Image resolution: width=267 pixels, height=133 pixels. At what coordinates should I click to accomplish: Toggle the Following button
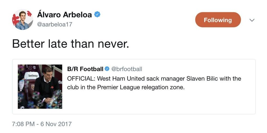[218, 20]
